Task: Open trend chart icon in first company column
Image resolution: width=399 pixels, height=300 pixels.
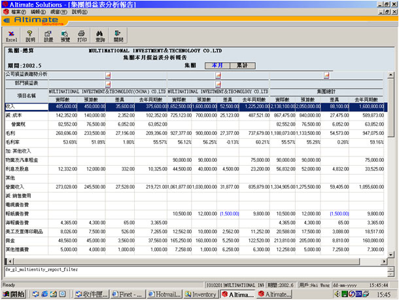Action: point(107,75)
